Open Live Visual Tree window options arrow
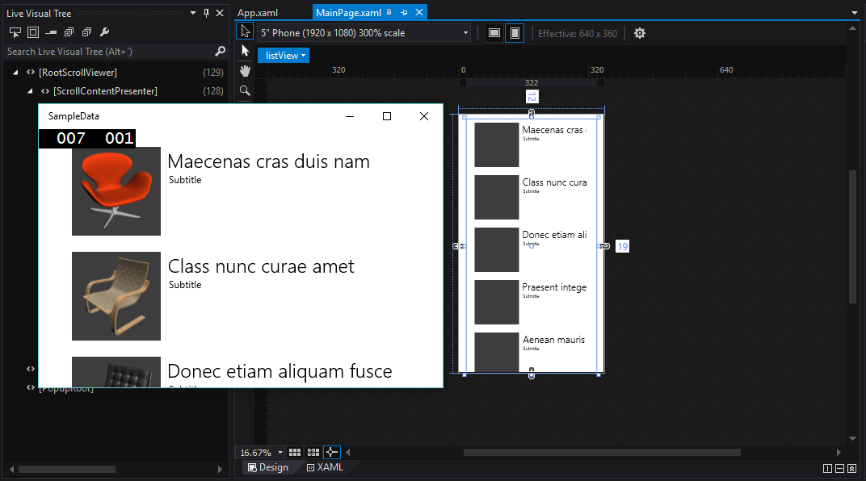866x481 pixels. (193, 13)
